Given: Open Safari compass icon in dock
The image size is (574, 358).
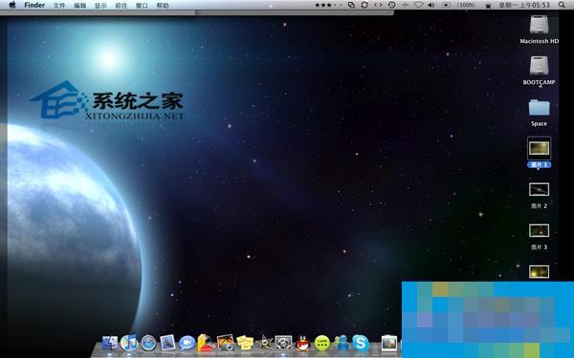Looking at the screenshot, I should coord(148,343).
